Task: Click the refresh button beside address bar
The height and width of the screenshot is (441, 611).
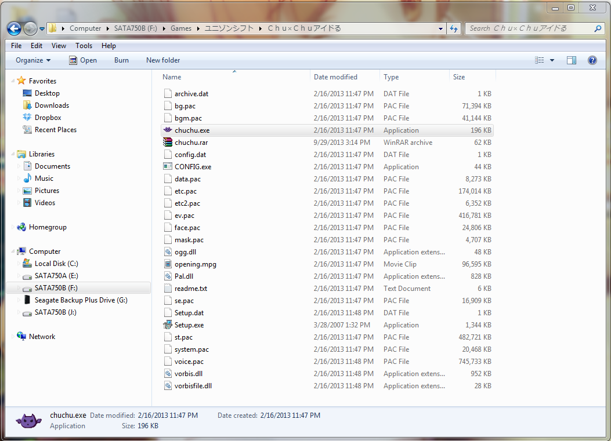Action: coord(454,28)
